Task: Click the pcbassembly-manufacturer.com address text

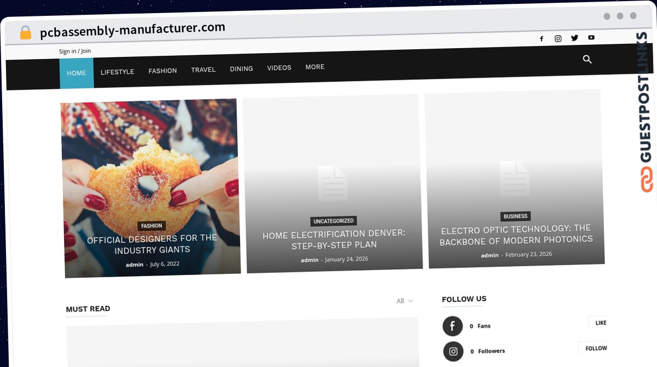Action: [132, 30]
